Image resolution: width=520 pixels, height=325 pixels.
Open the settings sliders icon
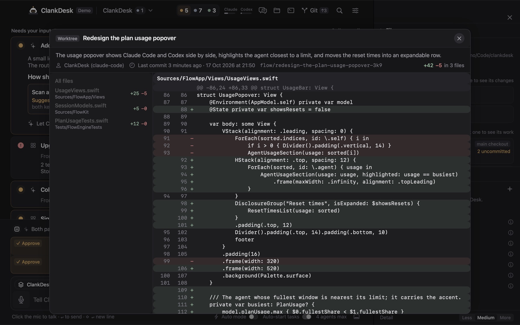(x=355, y=10)
